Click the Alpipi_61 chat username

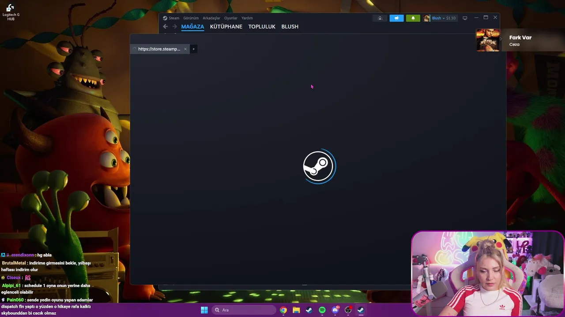pyautogui.click(x=11, y=285)
